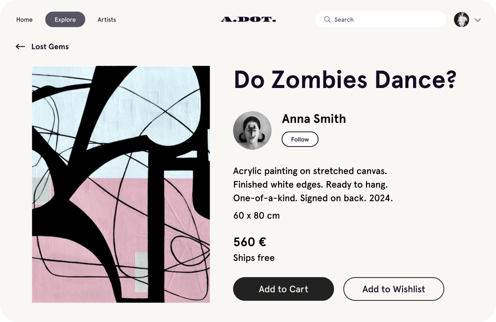Click the back arrow icon
The image size is (496, 322).
(x=20, y=47)
